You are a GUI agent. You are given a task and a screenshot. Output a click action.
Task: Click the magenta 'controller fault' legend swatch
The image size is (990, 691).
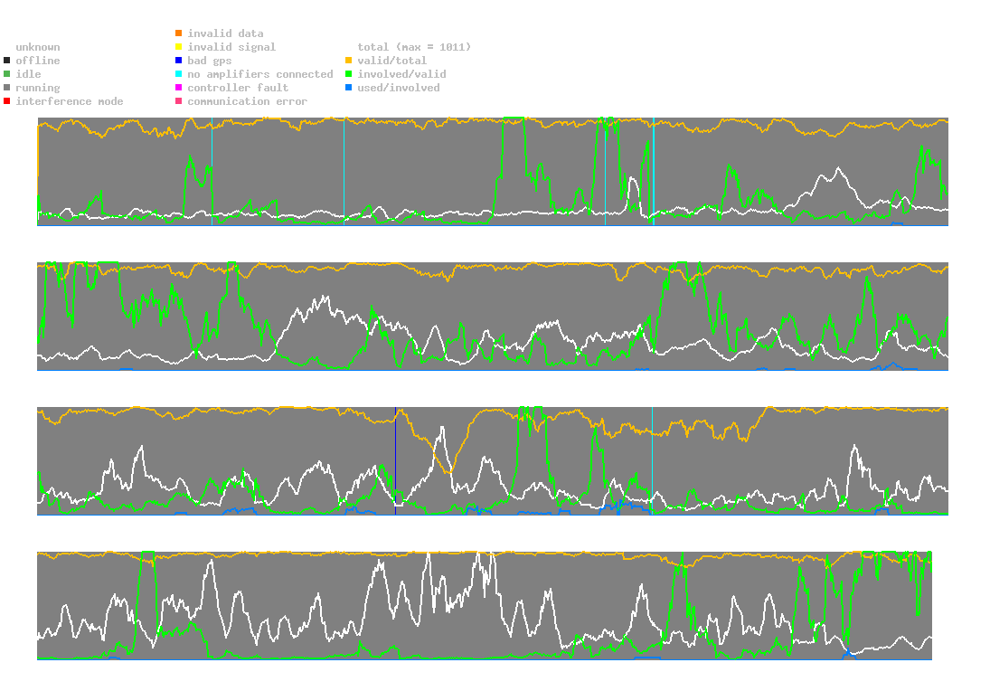tap(179, 88)
